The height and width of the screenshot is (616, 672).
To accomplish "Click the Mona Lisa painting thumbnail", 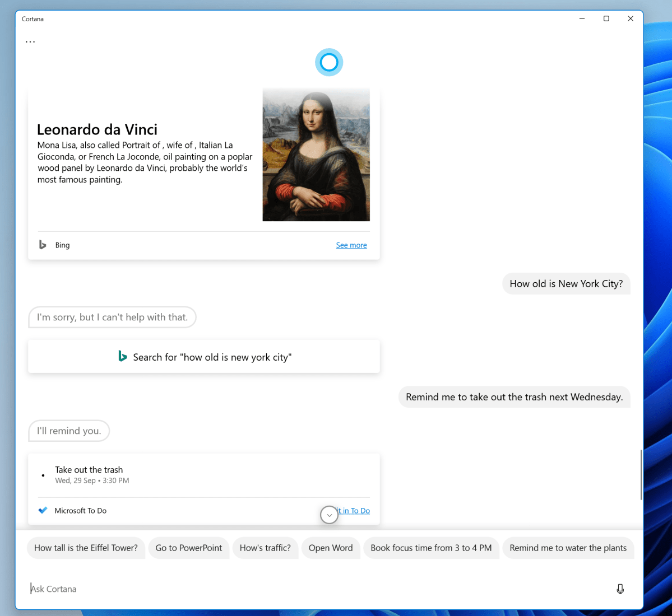I will tap(316, 155).
